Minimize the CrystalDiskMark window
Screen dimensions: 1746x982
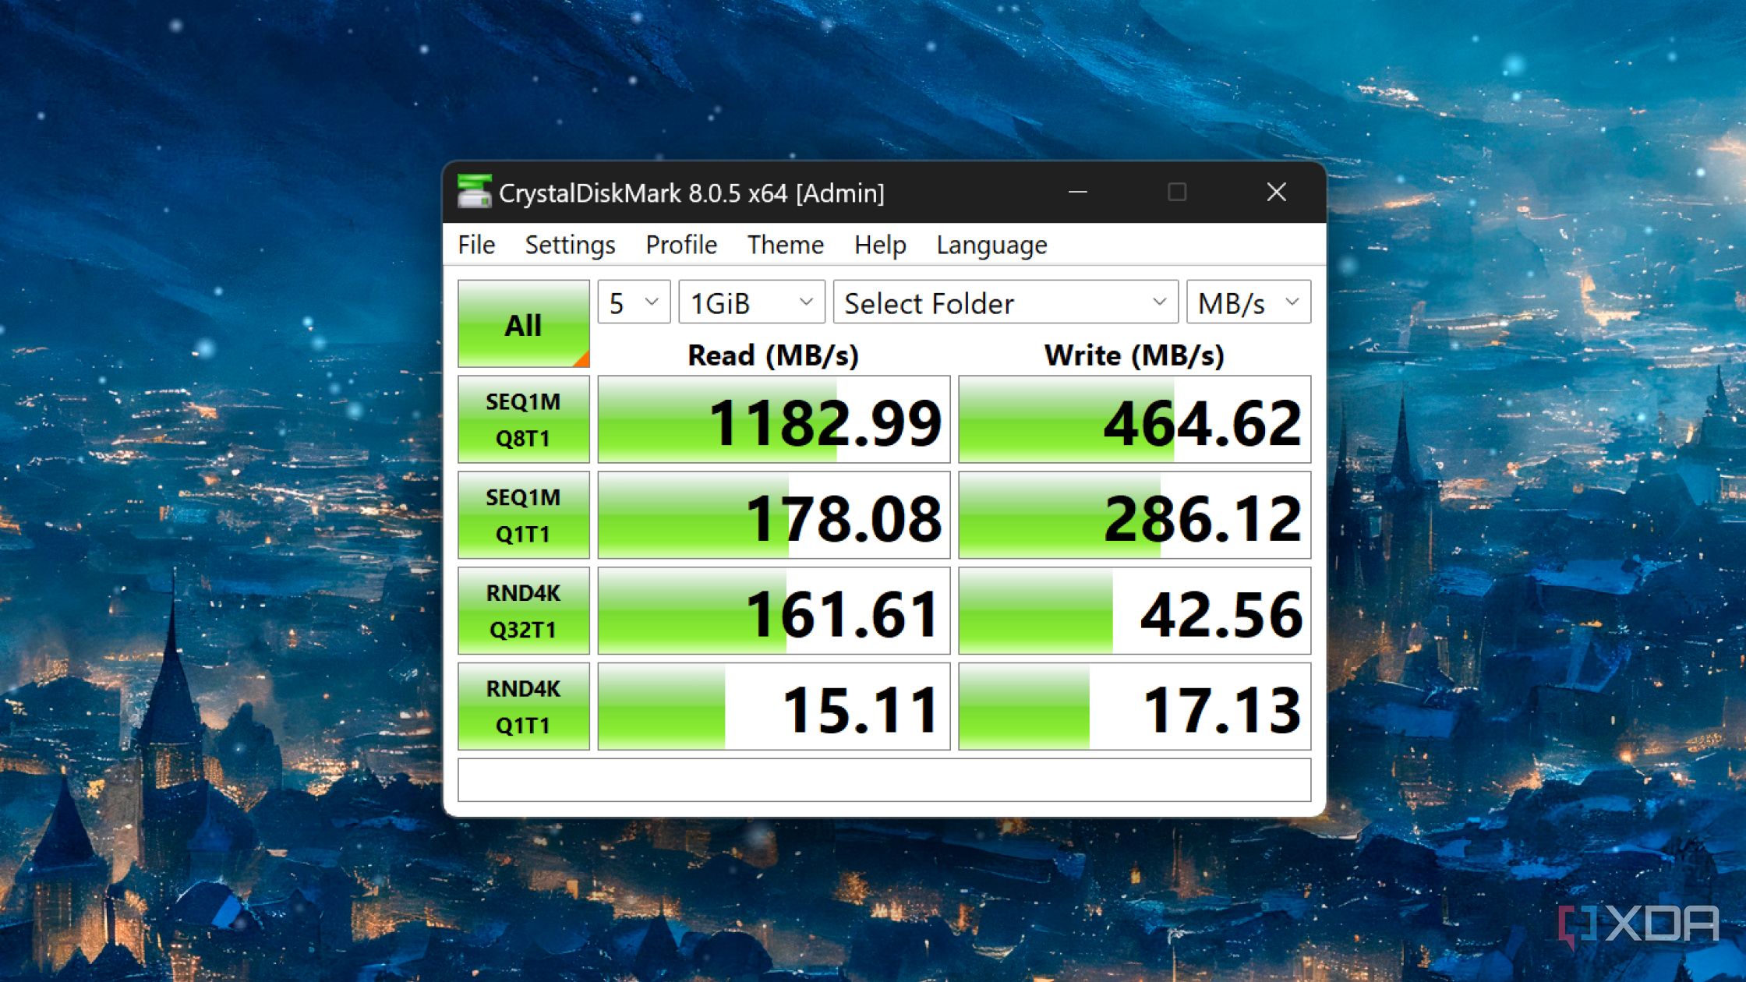point(1078,192)
